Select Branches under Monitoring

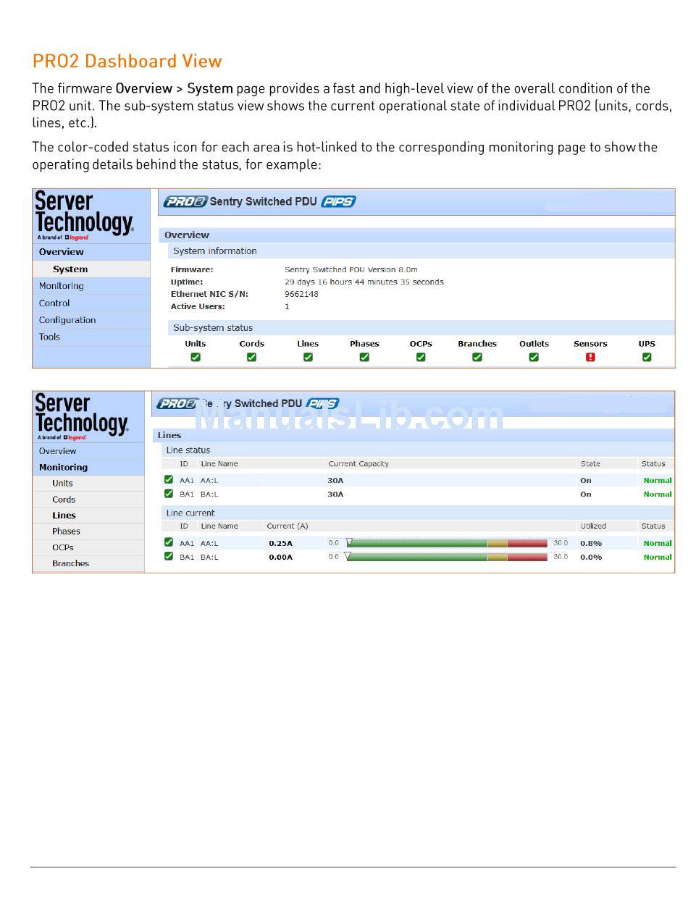click(x=88, y=563)
